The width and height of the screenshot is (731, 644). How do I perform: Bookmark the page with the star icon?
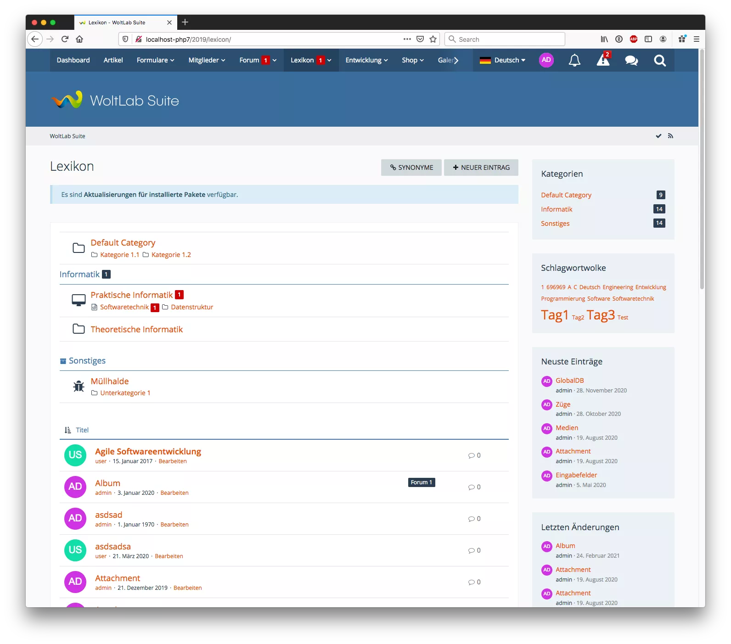[433, 39]
